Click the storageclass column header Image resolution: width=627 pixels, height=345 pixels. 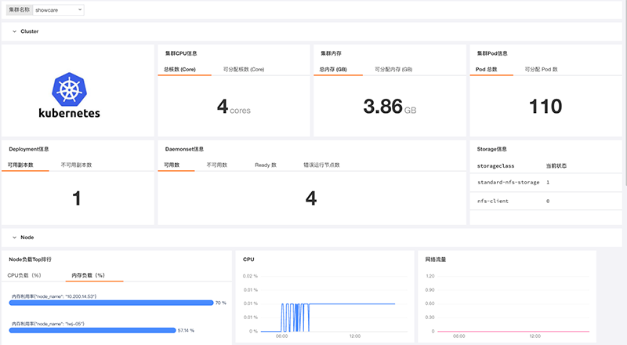point(496,165)
